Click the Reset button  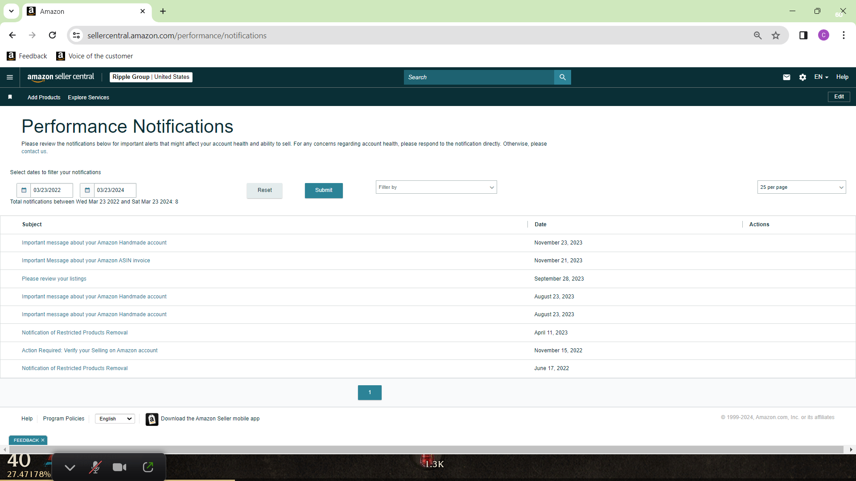click(x=264, y=190)
